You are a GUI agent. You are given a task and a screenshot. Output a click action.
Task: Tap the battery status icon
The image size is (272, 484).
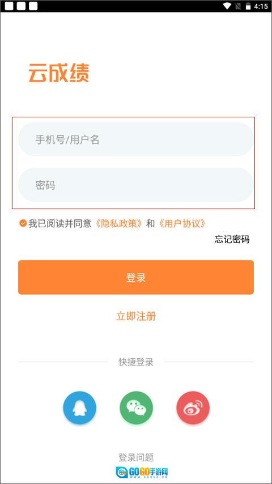pyautogui.click(x=248, y=6)
